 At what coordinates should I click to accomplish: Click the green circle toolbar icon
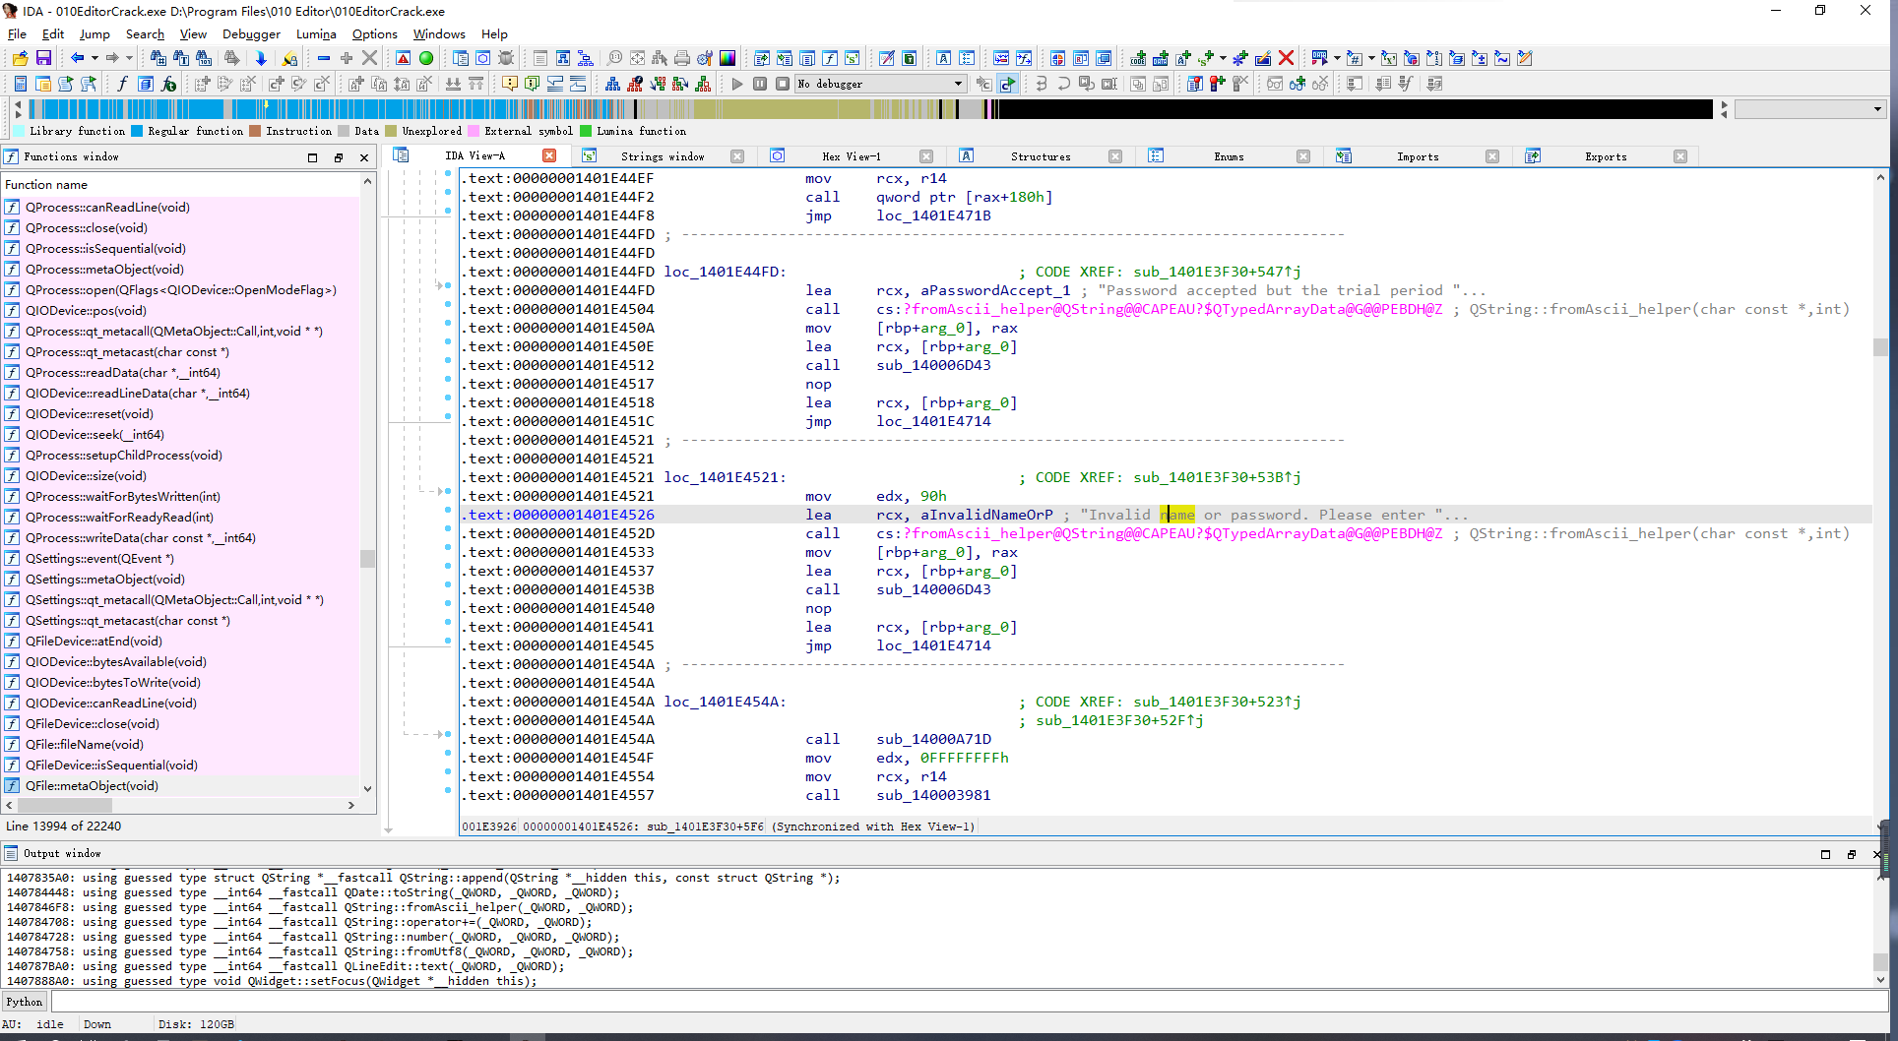pos(426,58)
